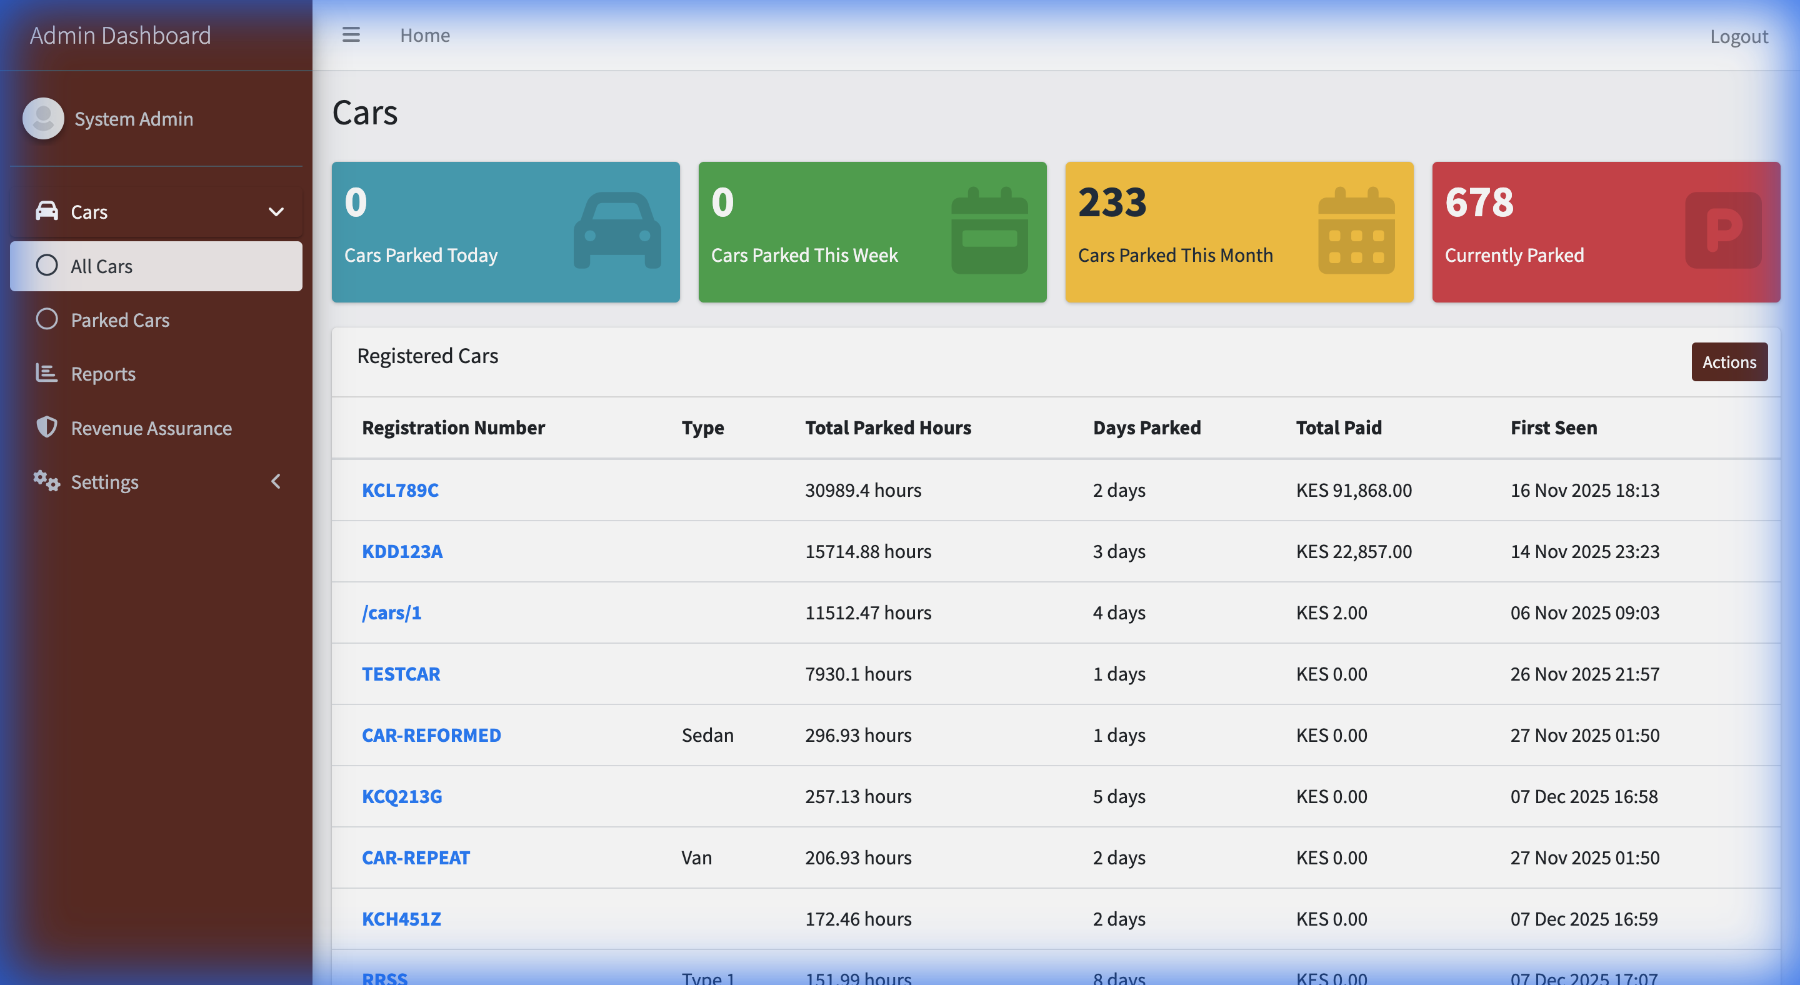Click the Reports chart icon
This screenshot has height=985, width=1800.
click(47, 373)
